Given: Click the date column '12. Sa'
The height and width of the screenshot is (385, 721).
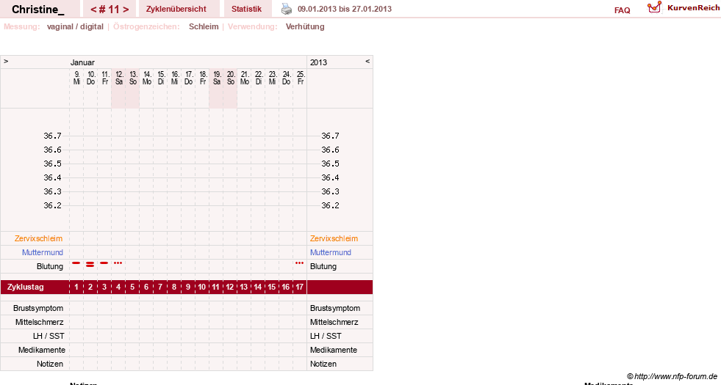Looking at the screenshot, I should 118,78.
